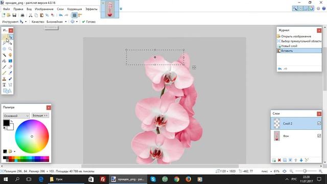Toggle the History window button at top right
327x184 pixels.
[300, 9]
